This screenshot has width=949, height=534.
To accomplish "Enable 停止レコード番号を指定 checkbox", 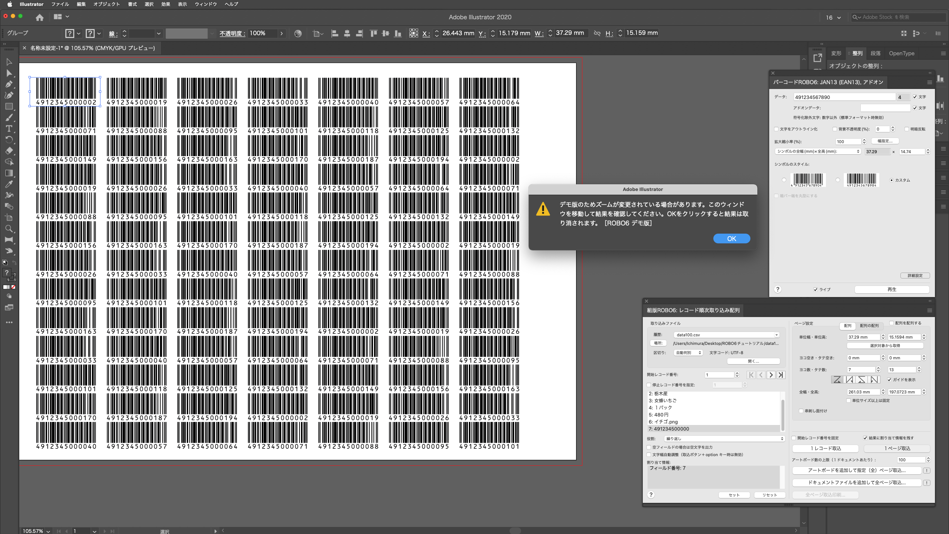I will click(649, 385).
